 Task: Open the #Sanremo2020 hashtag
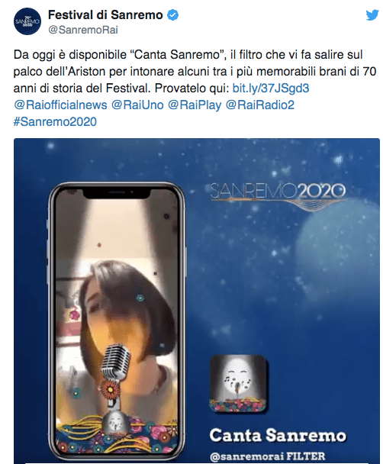(x=55, y=122)
